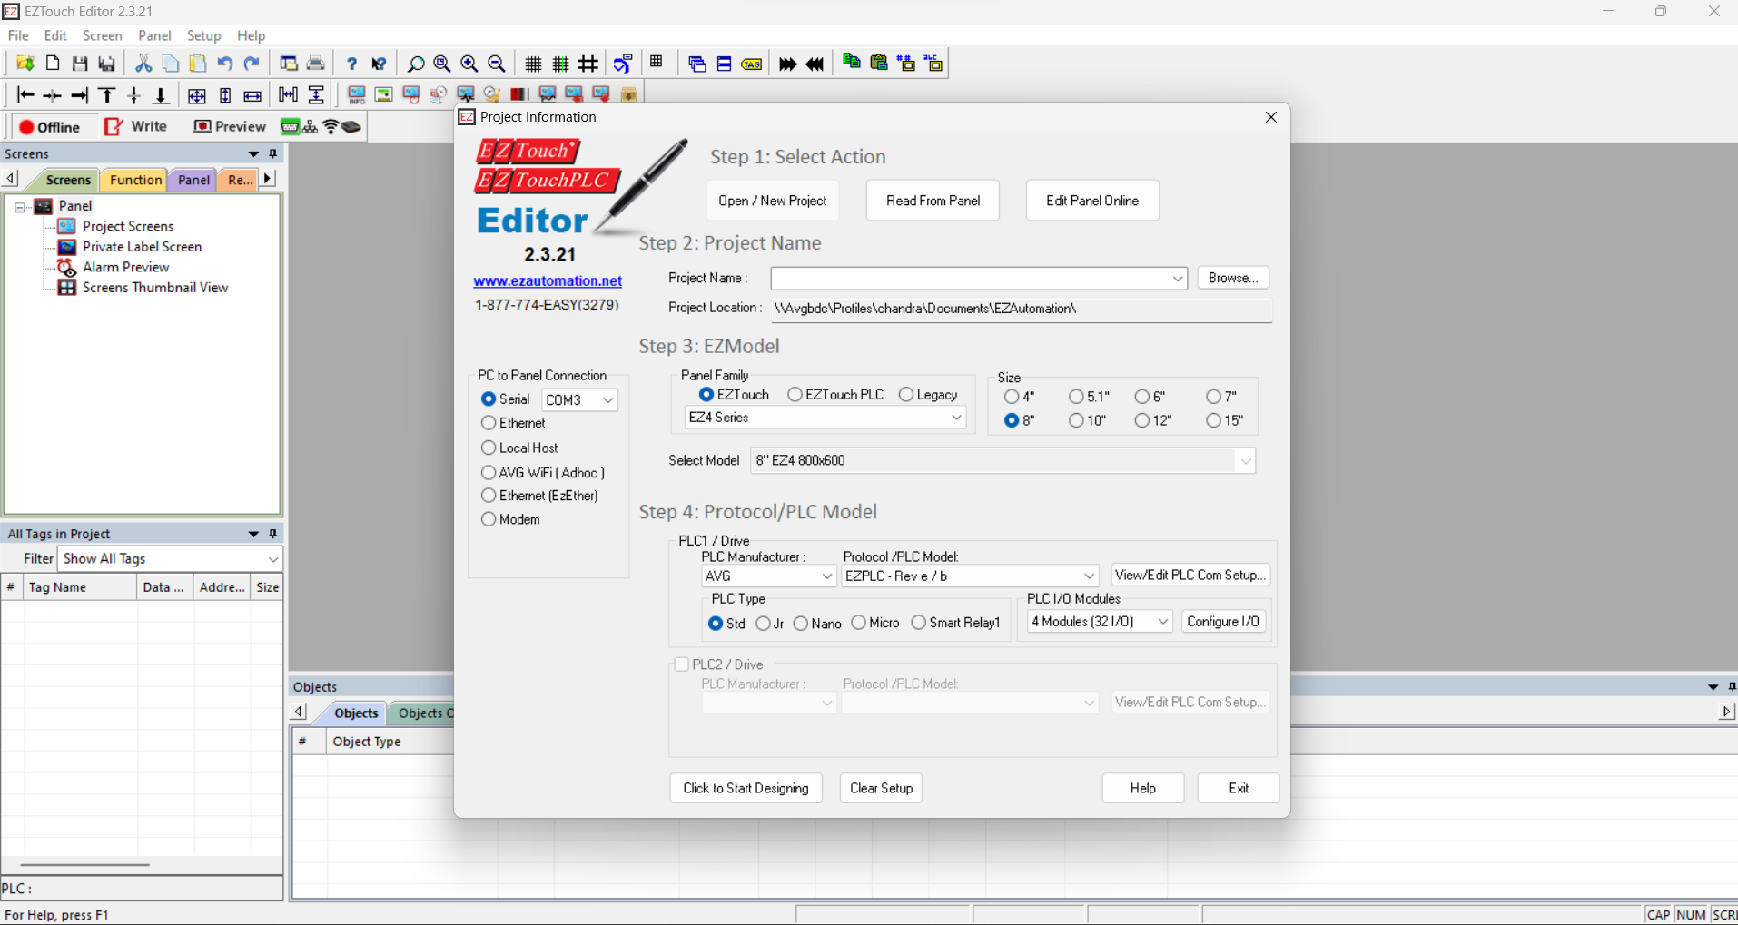Click the Undo arrow icon
This screenshot has height=925, width=1738.
point(224,63)
